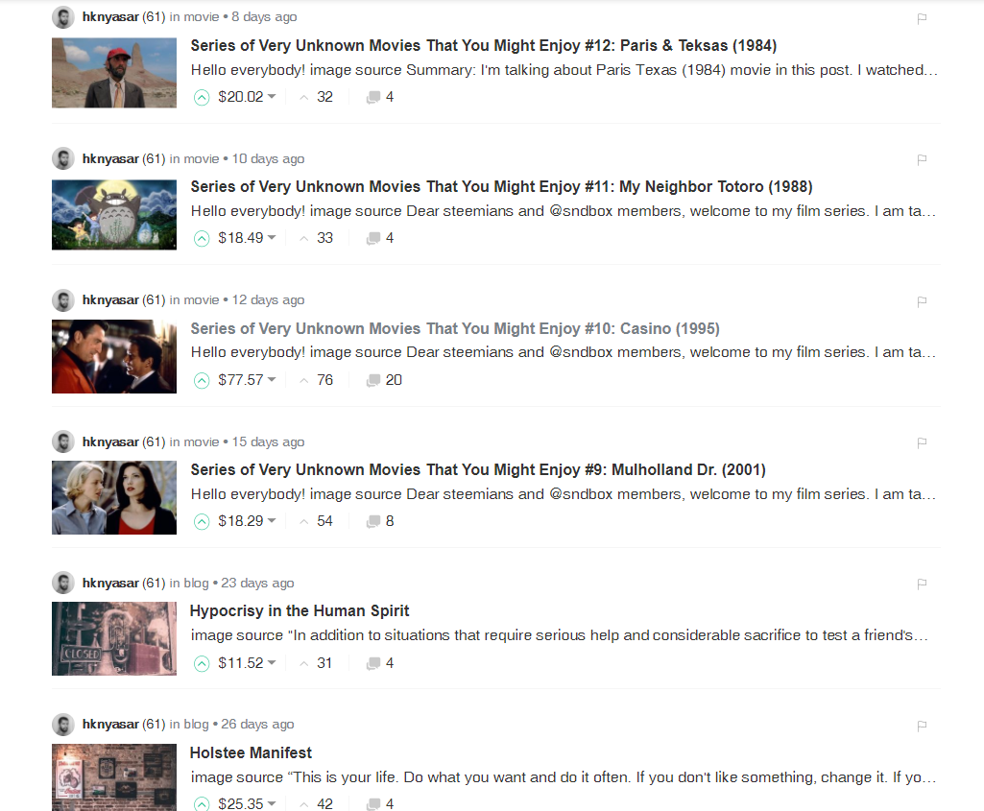This screenshot has height=811, width=984.
Task: Open the blog tag on the 23 days ago post
Action: (x=196, y=583)
